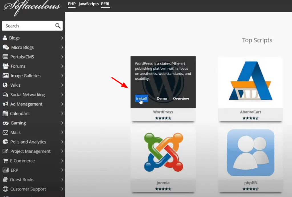Open the Guest Books category label
The width and height of the screenshot is (292, 197).
[22, 180]
